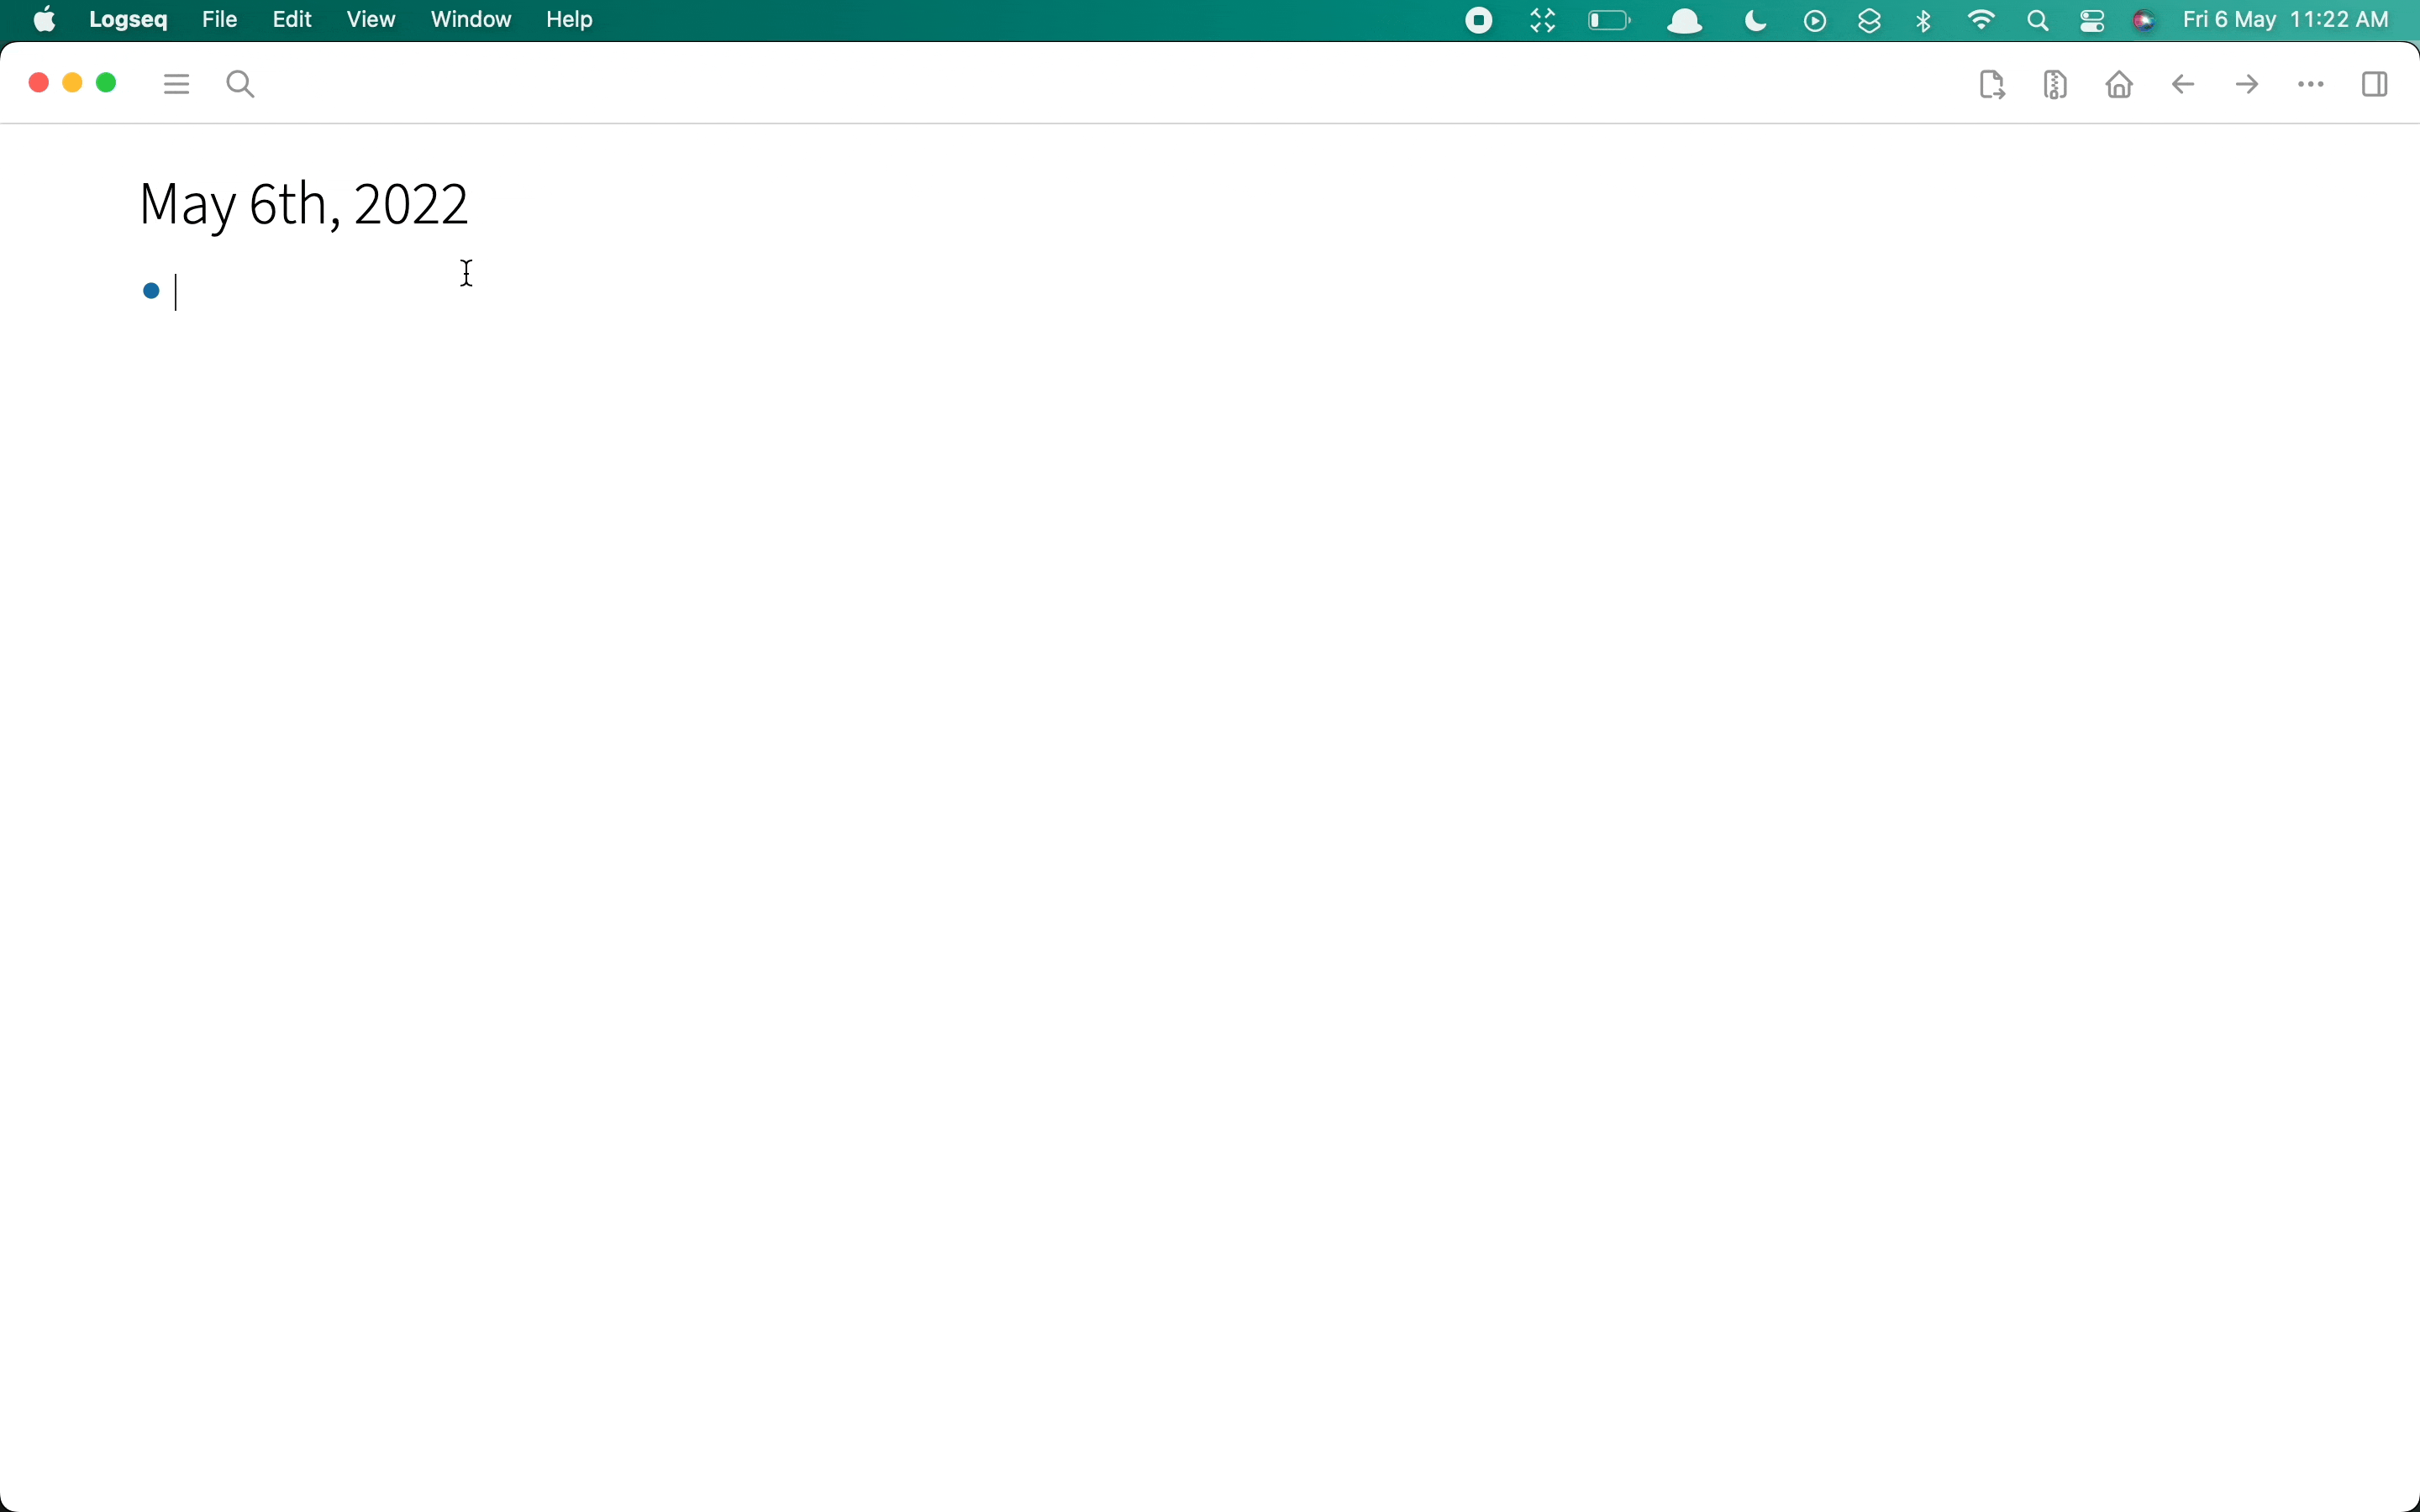Screen dimensions: 2420x1512
Task: Open the flashcards icon in toolbar
Action: (2057, 85)
